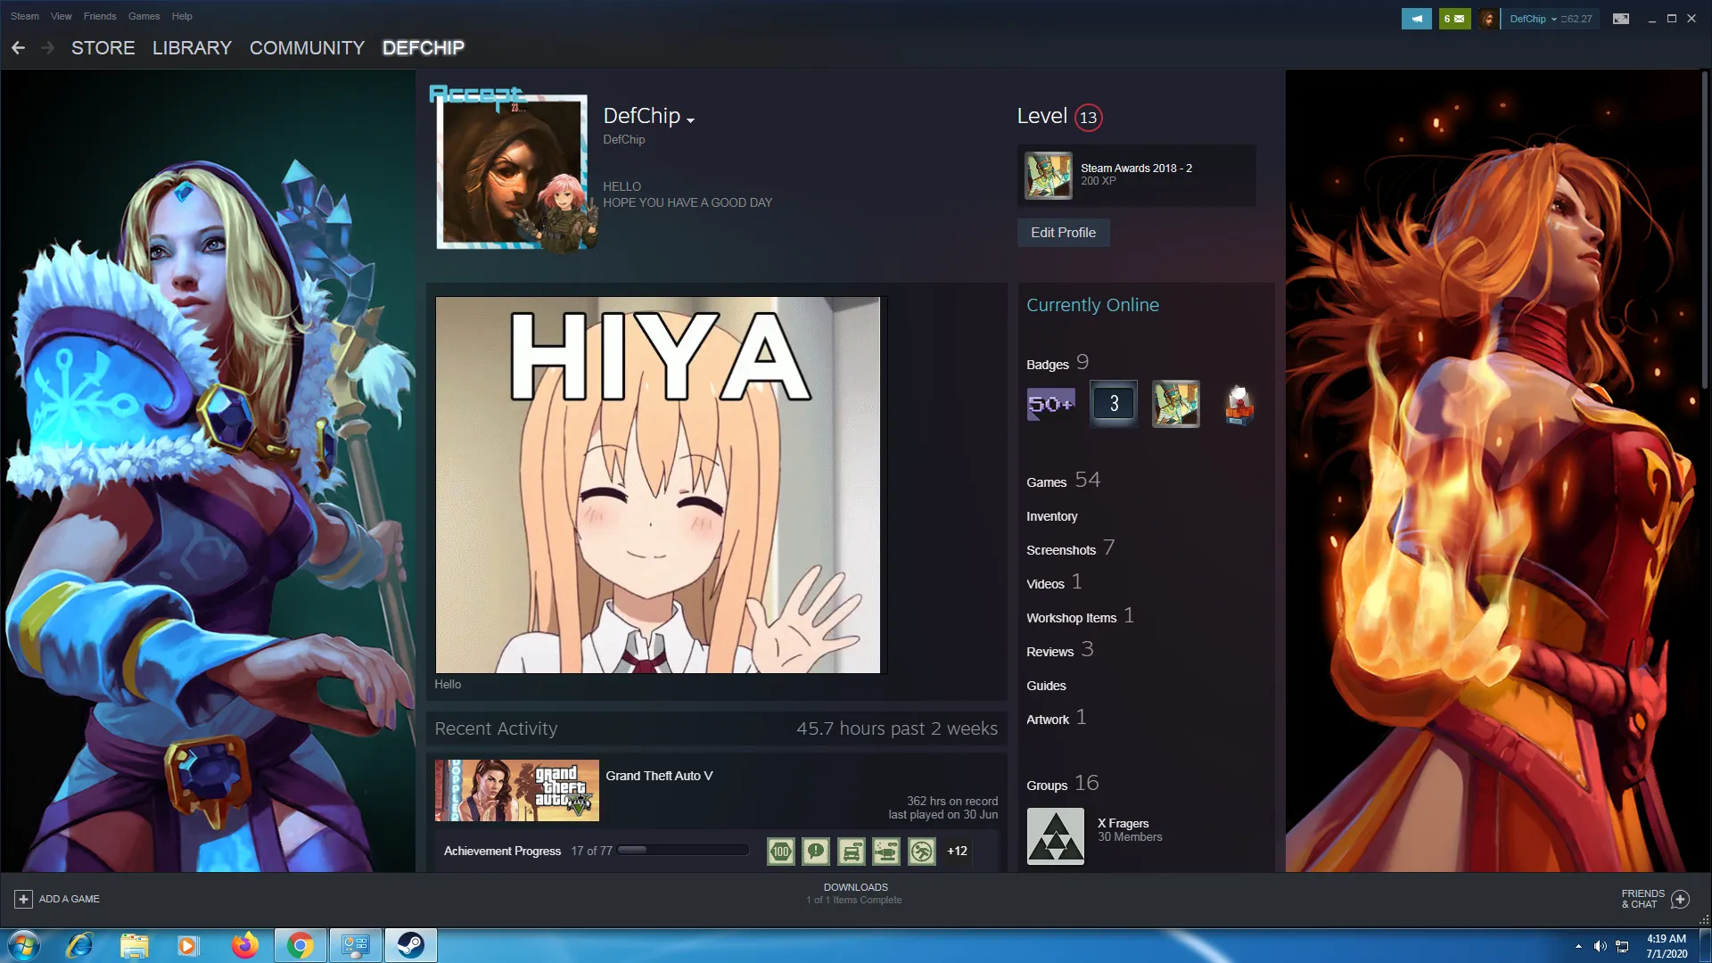Open the X Fragers group name link
Image resolution: width=1712 pixels, height=963 pixels.
pyautogui.click(x=1123, y=823)
